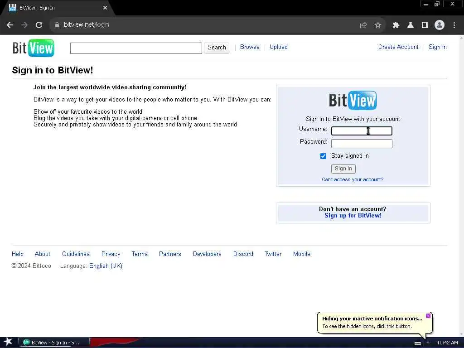Open the Upload menu link
Viewport: 464px width, 348px height.
click(x=279, y=47)
